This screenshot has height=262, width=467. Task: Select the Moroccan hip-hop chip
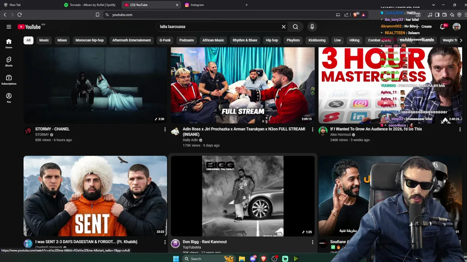89,40
